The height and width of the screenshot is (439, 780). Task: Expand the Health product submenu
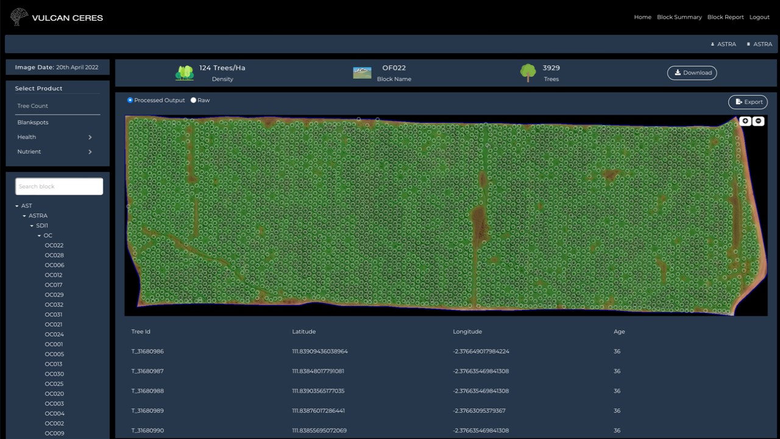[x=90, y=137]
